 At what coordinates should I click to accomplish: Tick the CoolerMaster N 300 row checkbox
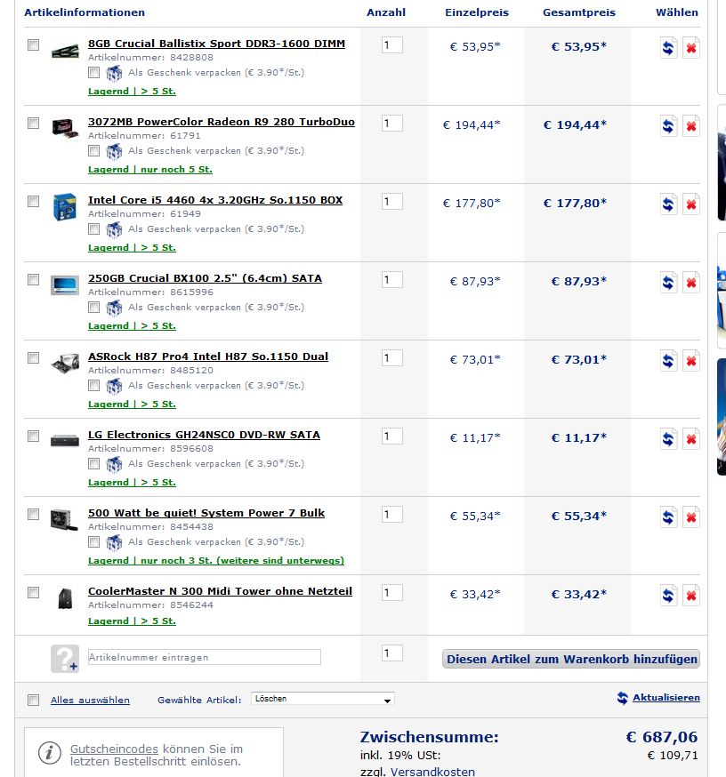pyautogui.click(x=33, y=593)
